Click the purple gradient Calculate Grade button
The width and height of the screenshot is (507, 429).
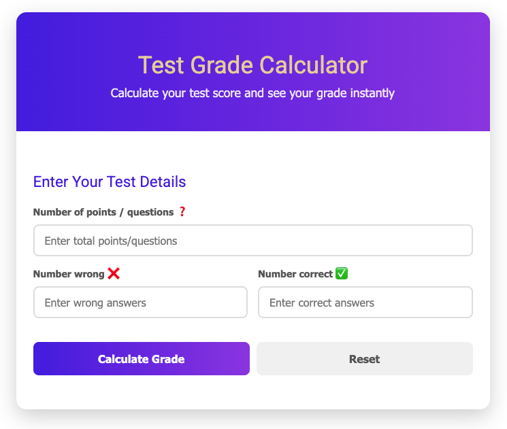[141, 359]
